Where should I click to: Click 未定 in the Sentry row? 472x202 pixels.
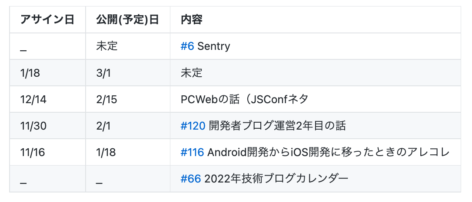[107, 46]
